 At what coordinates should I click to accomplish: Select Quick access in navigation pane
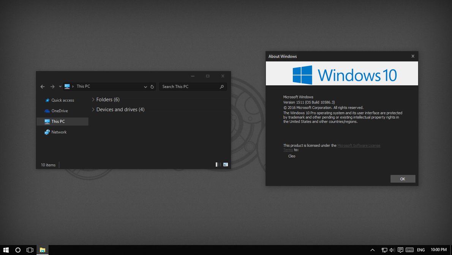pos(63,100)
